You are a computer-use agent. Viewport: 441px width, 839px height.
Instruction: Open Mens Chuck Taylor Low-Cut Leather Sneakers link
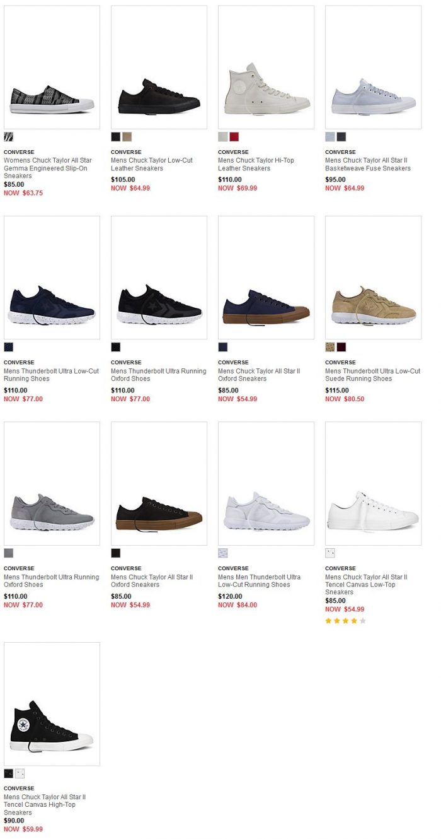point(152,164)
